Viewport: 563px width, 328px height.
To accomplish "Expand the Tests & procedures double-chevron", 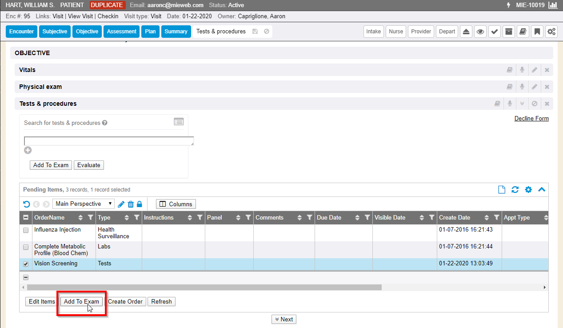I will coord(522,104).
